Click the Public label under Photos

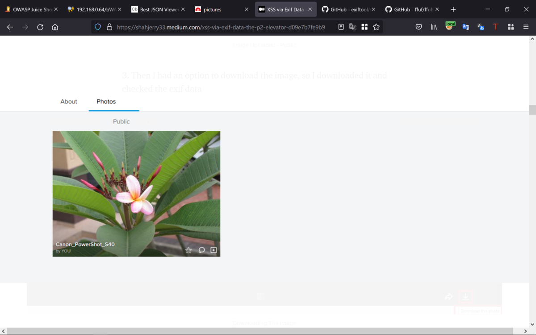tap(121, 121)
